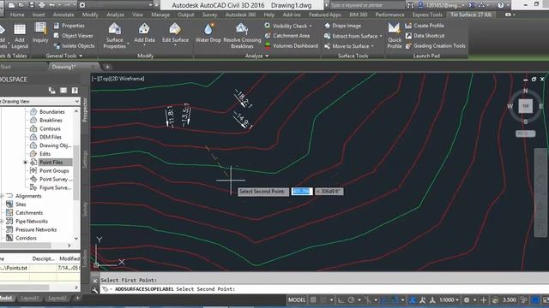Select Pipe Networks in the tree

tap(32, 221)
